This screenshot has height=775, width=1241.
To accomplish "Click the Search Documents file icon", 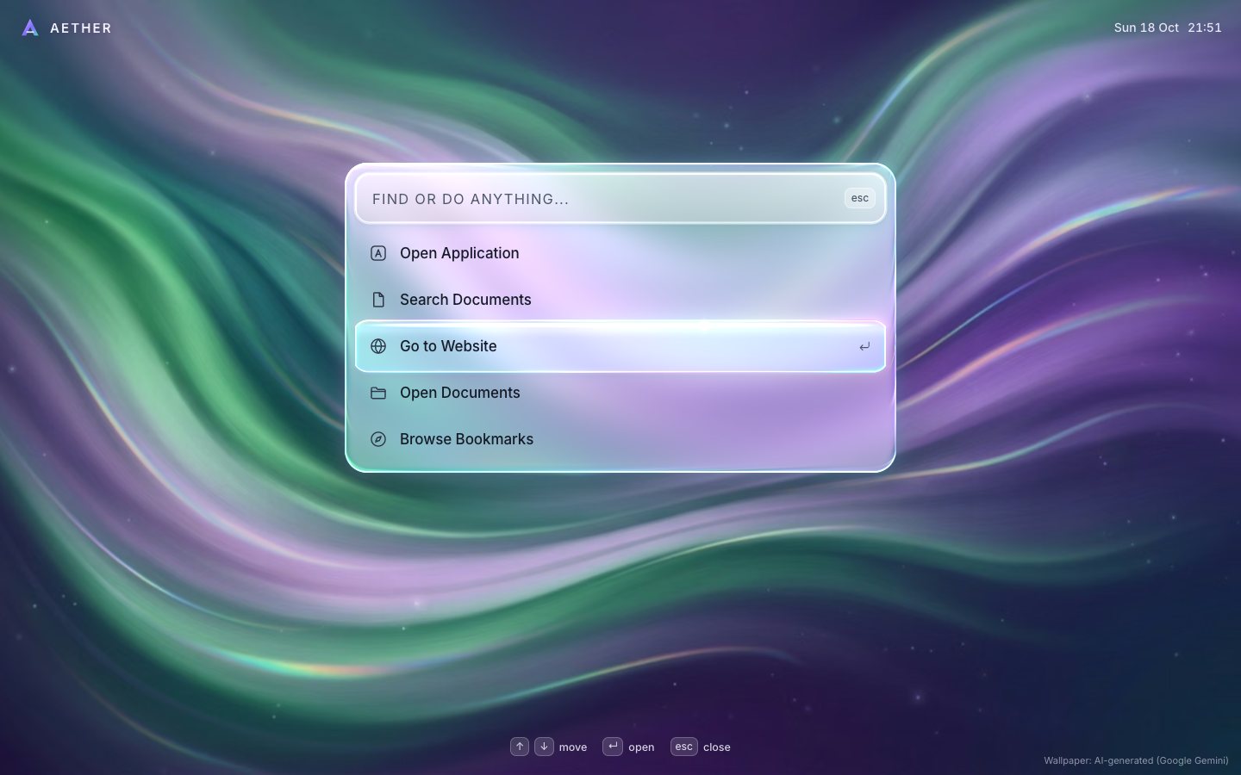I will tap(378, 300).
